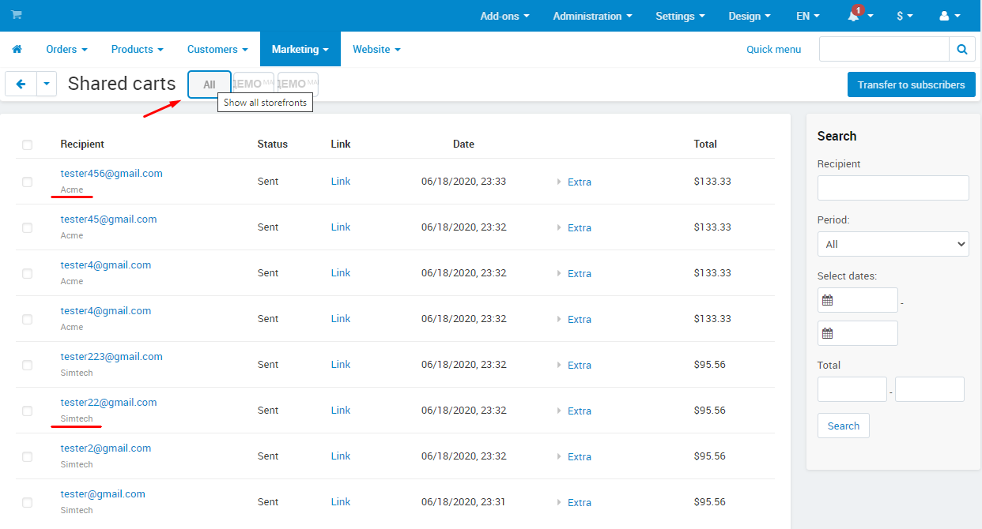Screen dimensions: 982x529
Task: Click the Search button in the sidebar
Action: (843, 426)
